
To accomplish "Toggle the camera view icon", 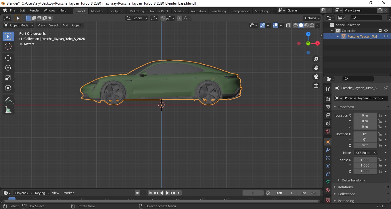I will click(x=316, y=77).
